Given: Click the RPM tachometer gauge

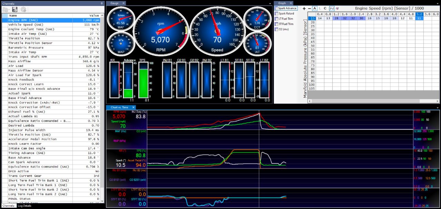Looking at the screenshot, I should (x=161, y=31).
